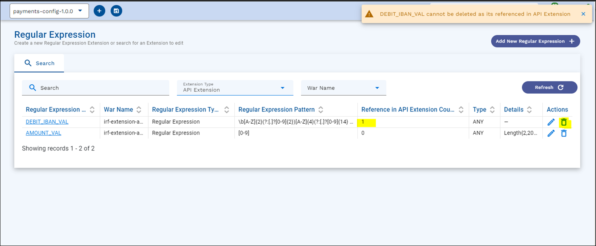This screenshot has height=246, width=596.
Task: Select the Search tab
Action: click(x=39, y=63)
